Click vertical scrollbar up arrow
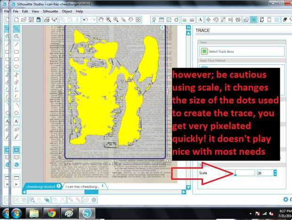Image resolution: width=292 pixels, height=220 pixels. (x=188, y=33)
